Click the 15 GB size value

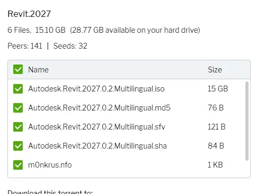pos(218,89)
